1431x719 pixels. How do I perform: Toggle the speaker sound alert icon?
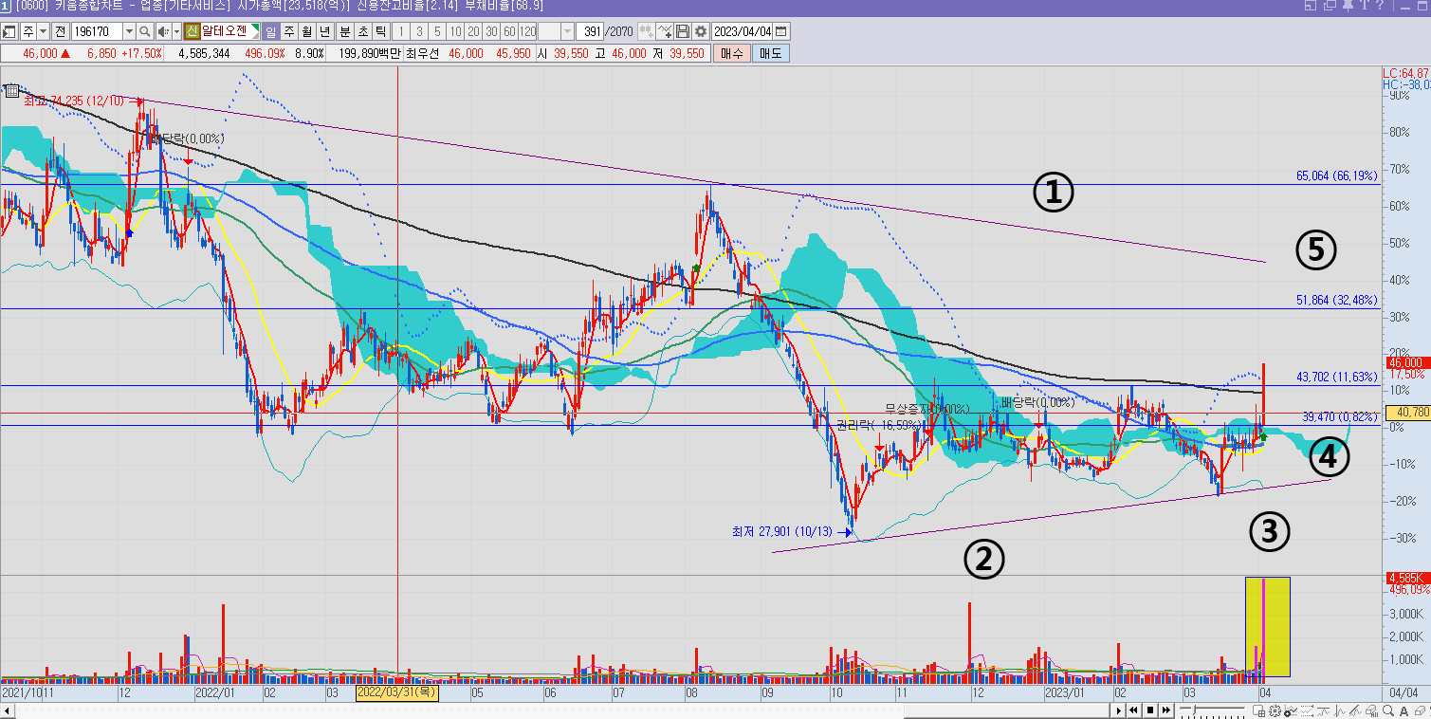(163, 30)
